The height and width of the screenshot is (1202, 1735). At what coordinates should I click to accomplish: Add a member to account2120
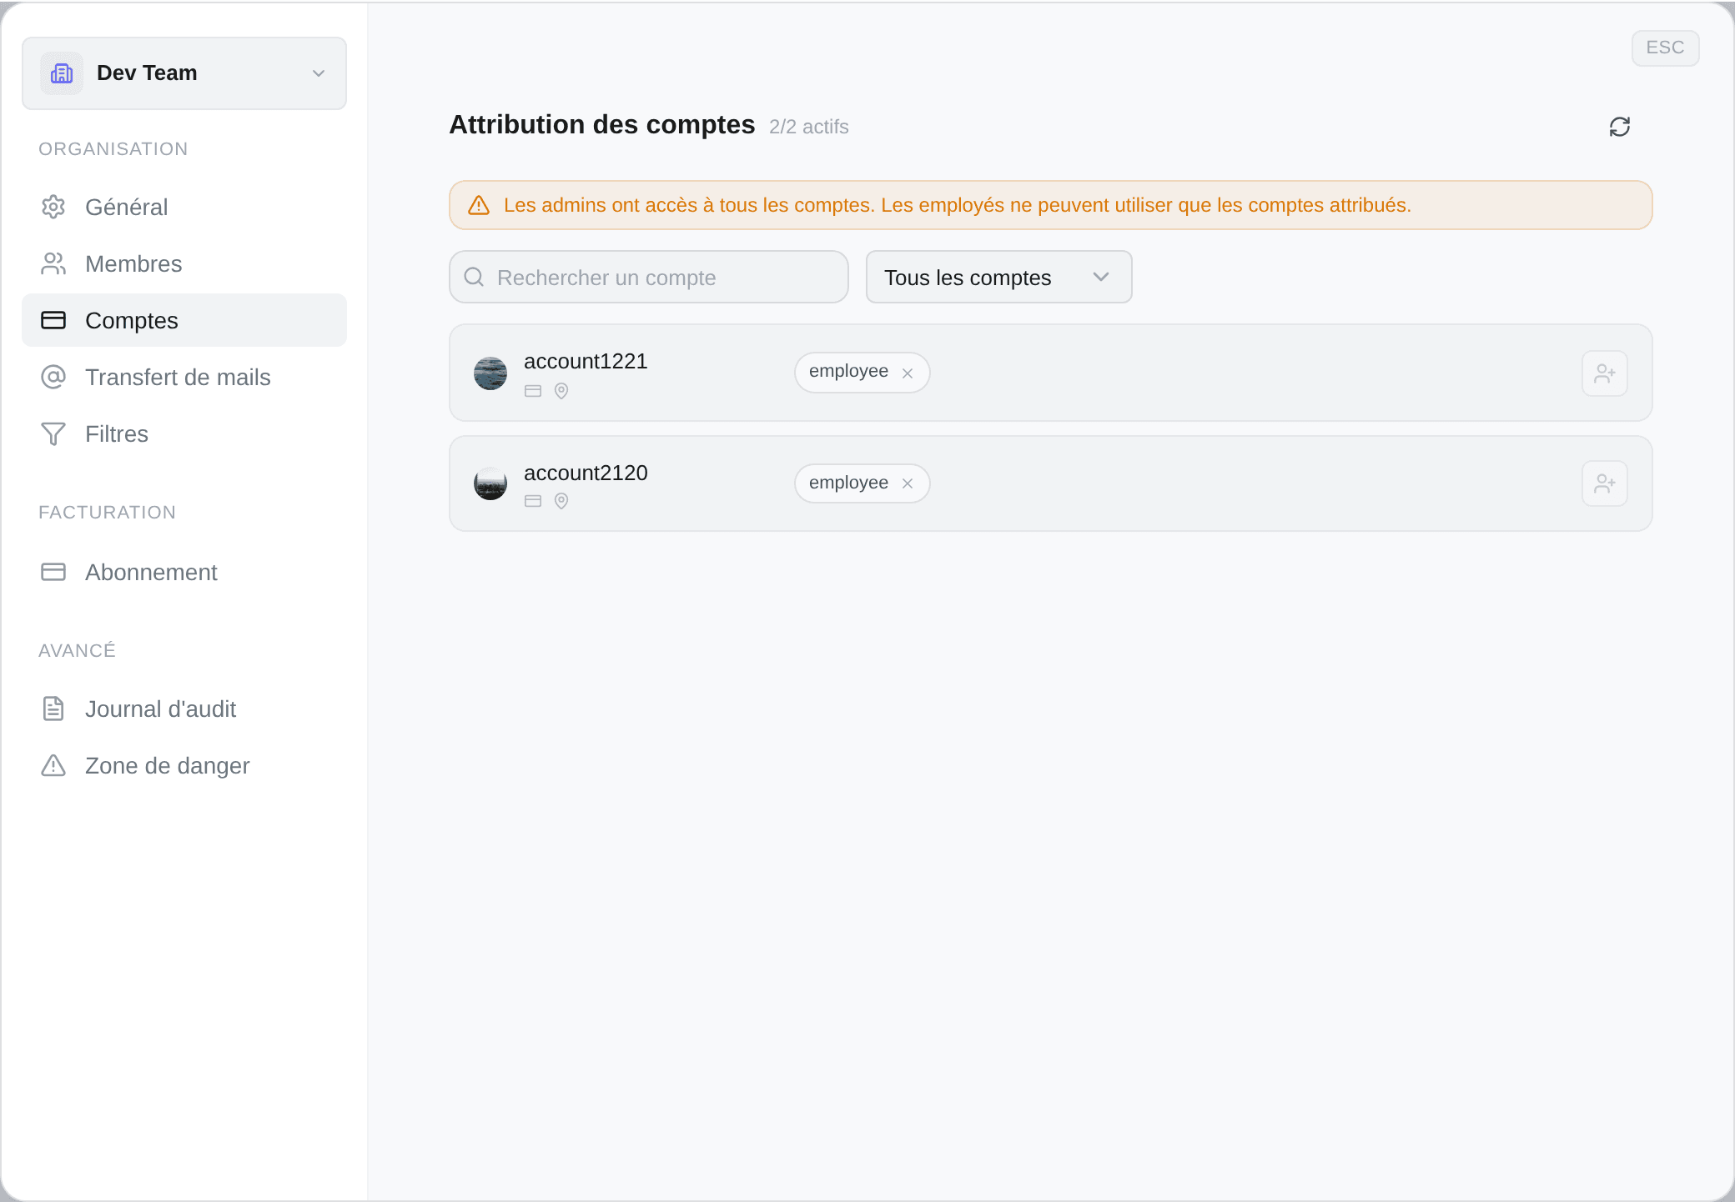tap(1605, 483)
